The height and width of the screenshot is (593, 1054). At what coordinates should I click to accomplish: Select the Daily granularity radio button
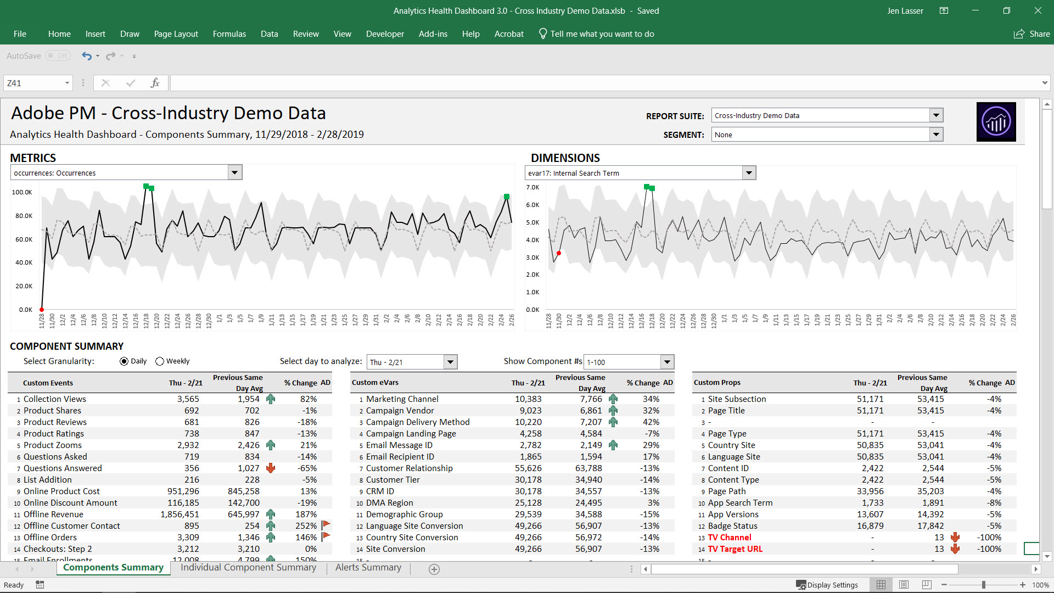point(124,361)
